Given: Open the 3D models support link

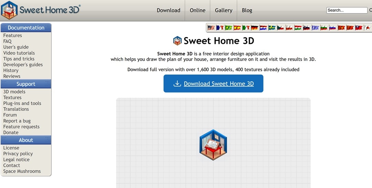Looking at the screenshot, I should (14, 92).
